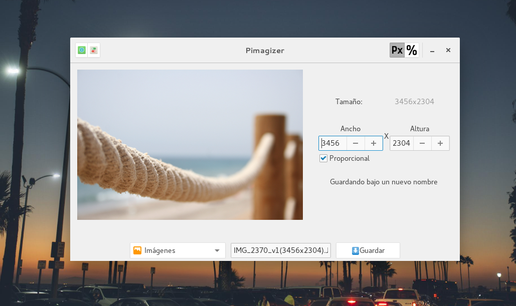
Task: Click the Altura height input field
Action: (401, 143)
